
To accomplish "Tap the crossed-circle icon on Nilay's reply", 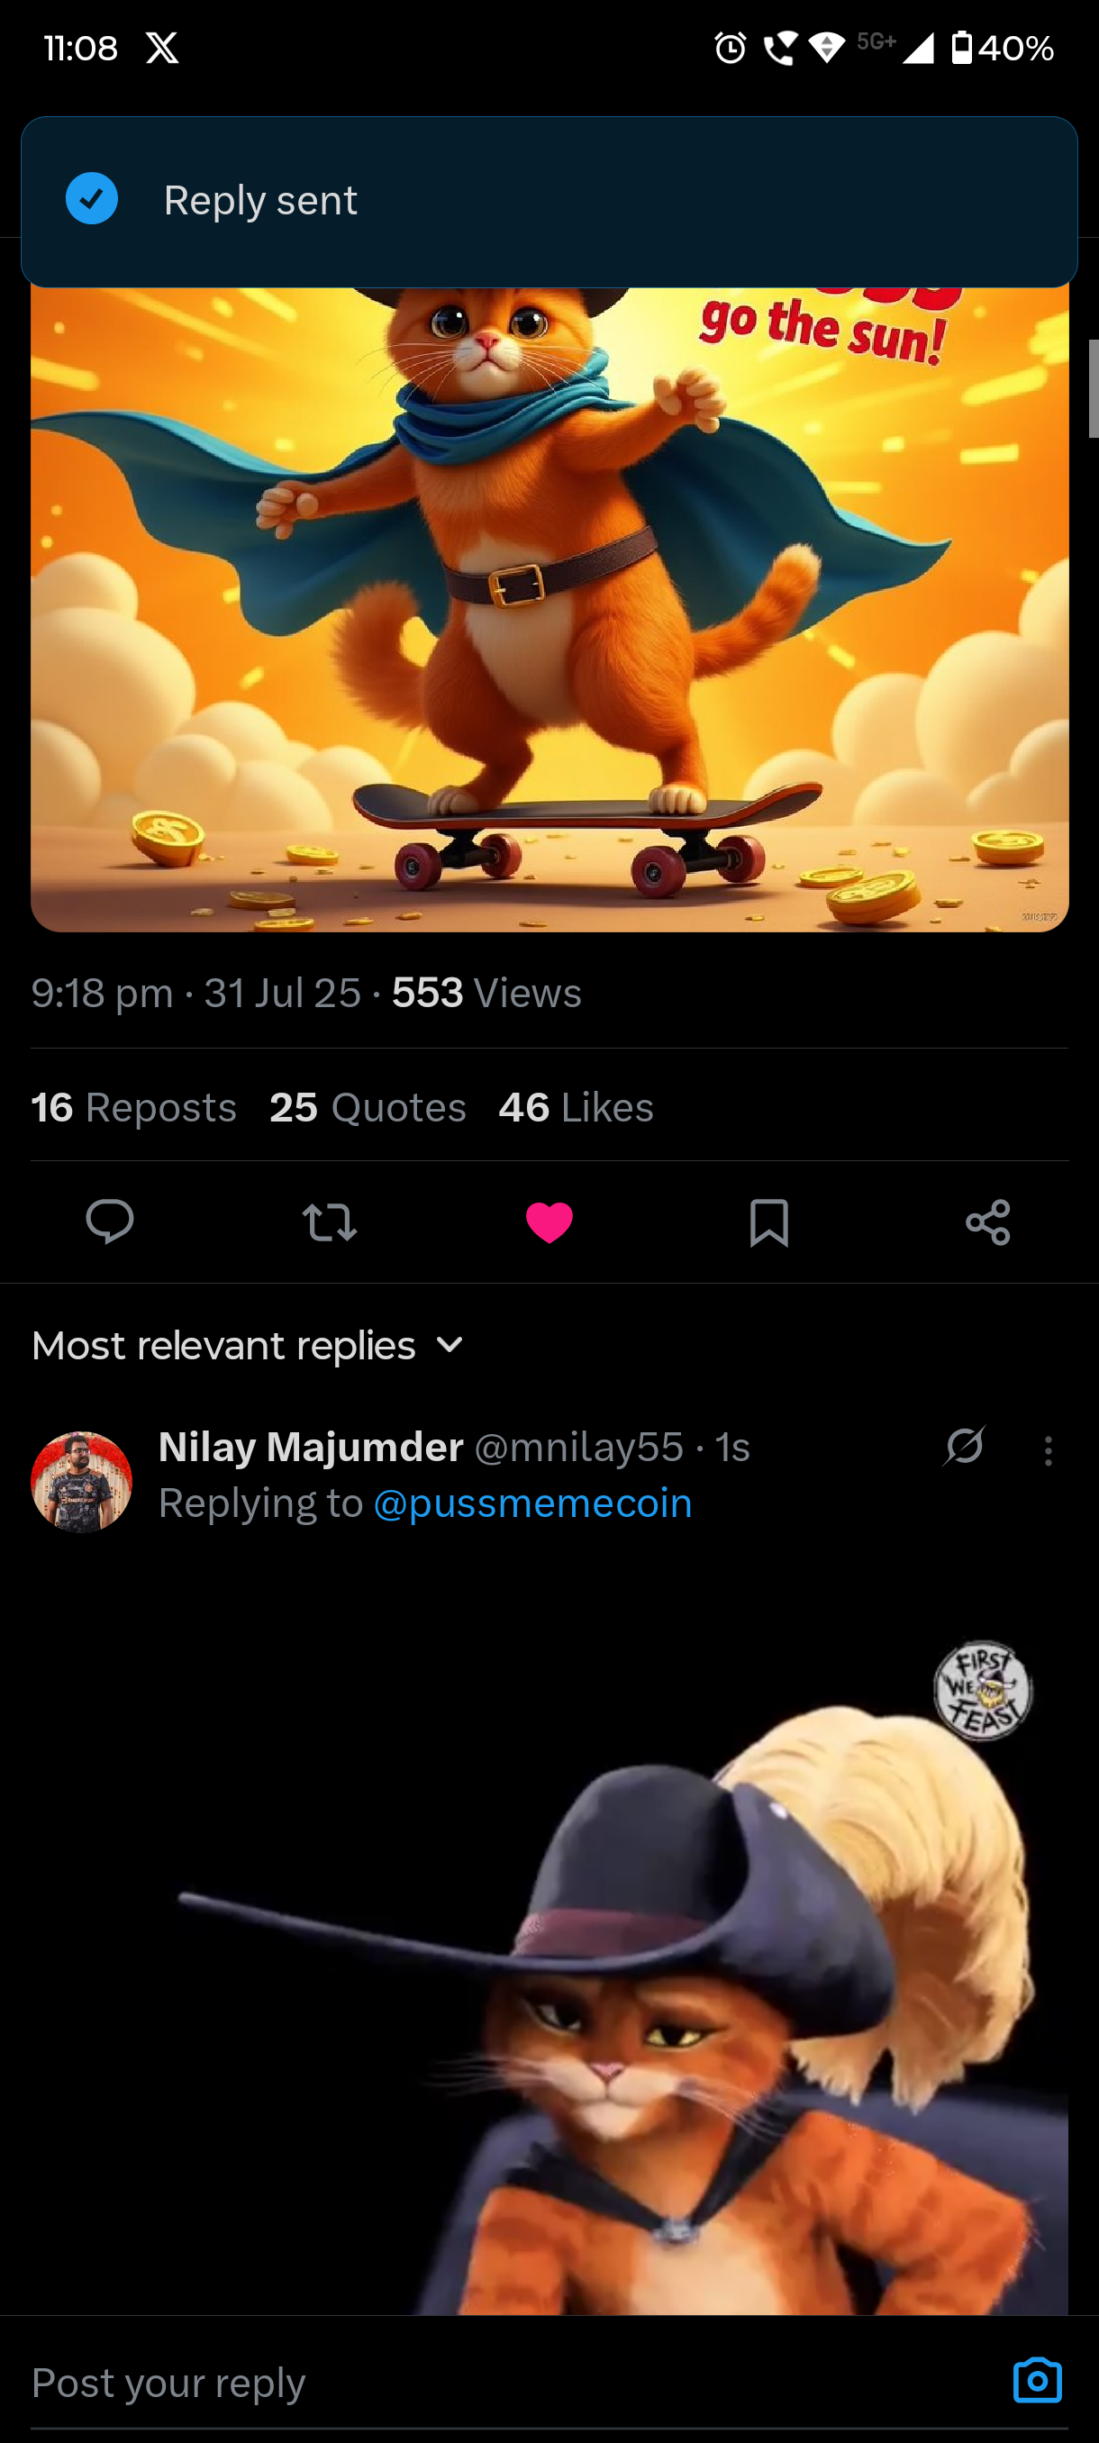I will (965, 1447).
